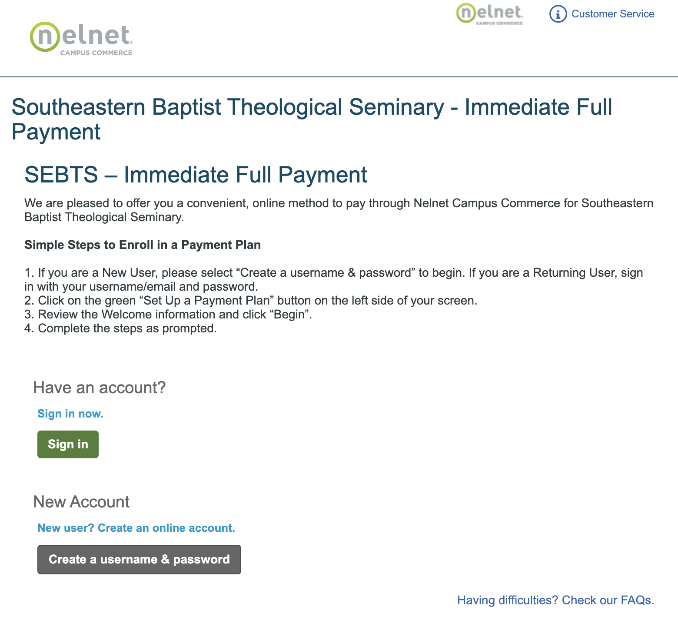Click the "Sign in now." link
This screenshot has height=623, width=678.
coord(70,414)
